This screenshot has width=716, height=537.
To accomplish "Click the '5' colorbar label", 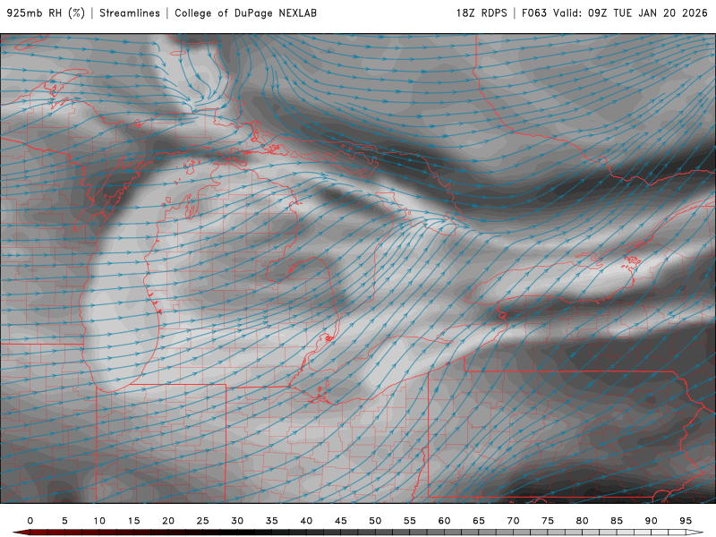I will pyautogui.click(x=64, y=521).
